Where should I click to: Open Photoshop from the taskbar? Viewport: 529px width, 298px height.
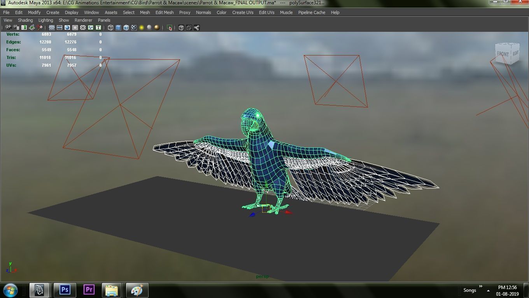point(65,290)
